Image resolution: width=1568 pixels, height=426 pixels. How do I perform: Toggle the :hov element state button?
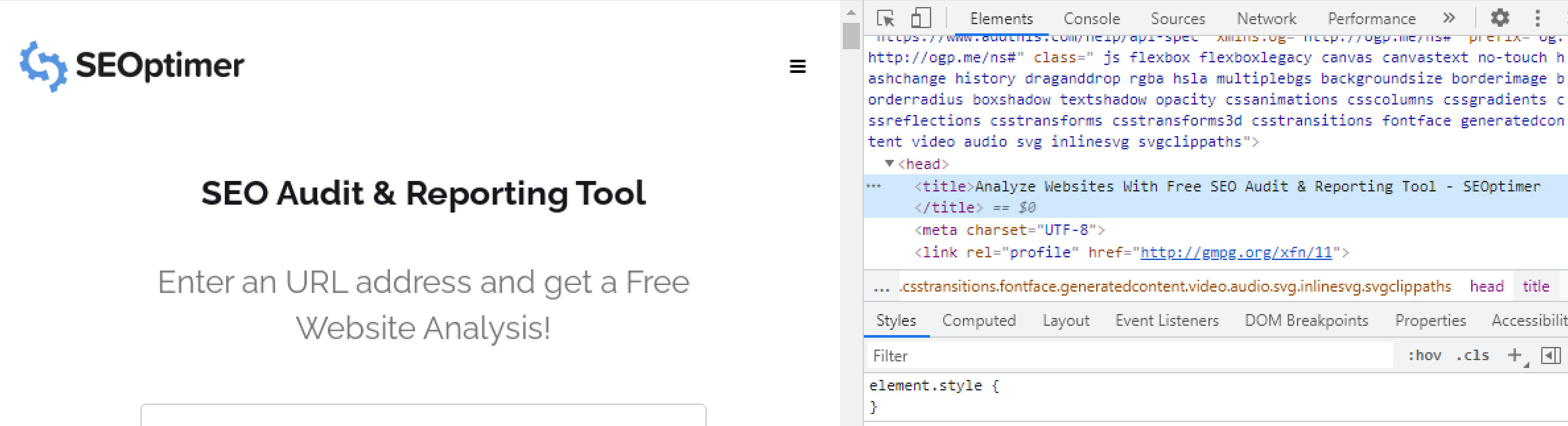(x=1425, y=355)
